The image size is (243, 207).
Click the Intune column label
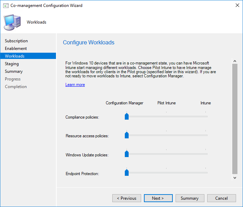[x=206, y=103]
